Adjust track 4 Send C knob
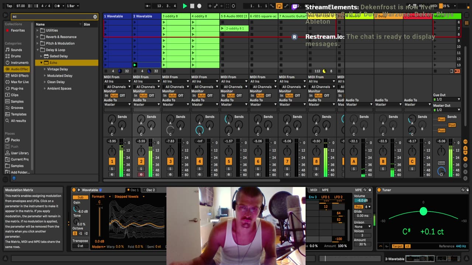Image resolution: width=472 pixels, height=265 pixels. point(199,130)
